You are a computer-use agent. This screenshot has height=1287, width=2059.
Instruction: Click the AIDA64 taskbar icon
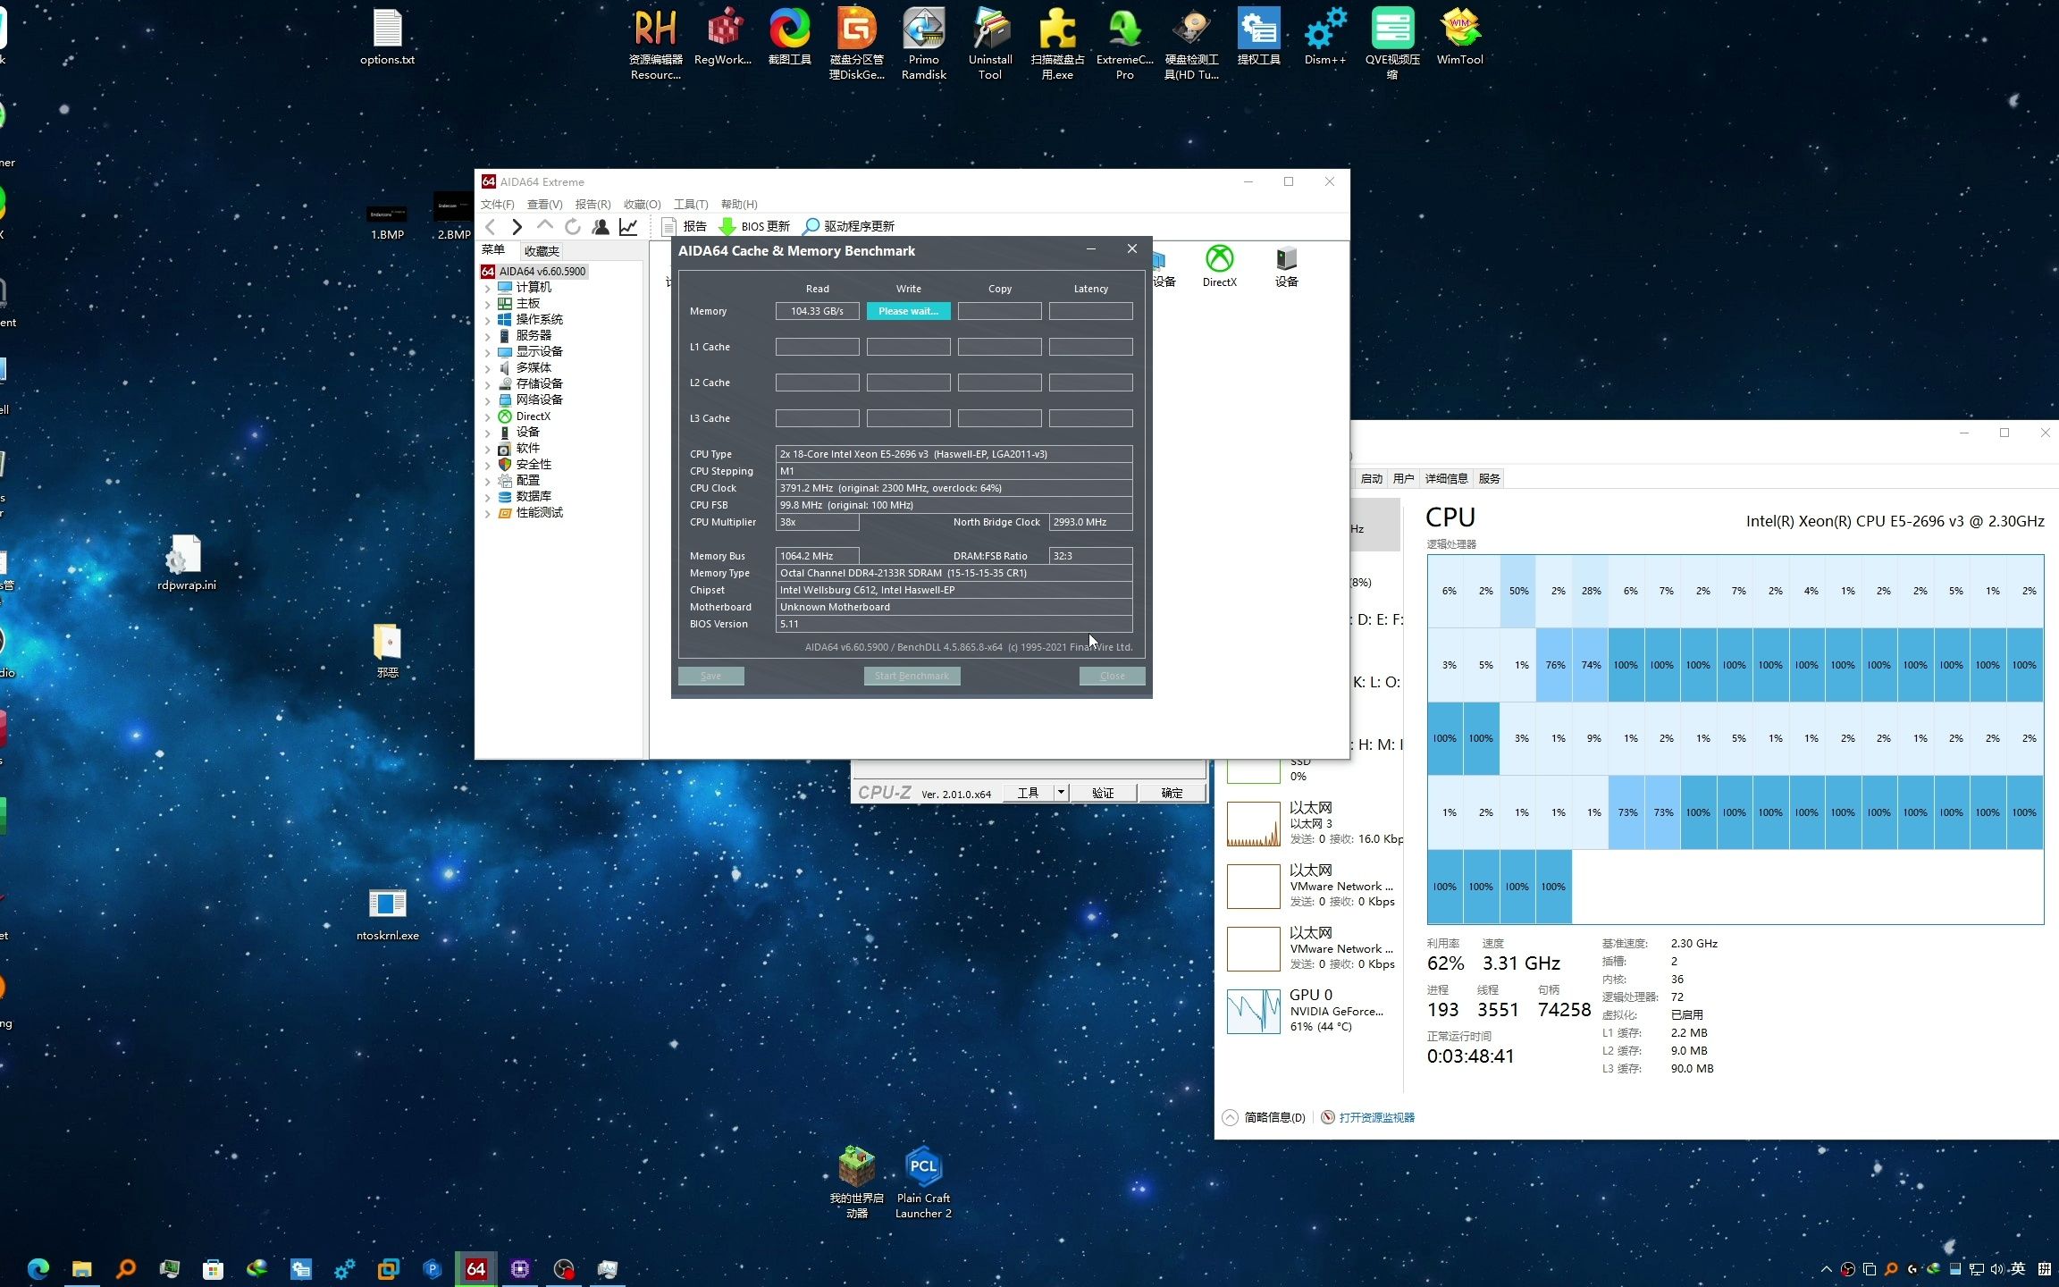(x=476, y=1268)
